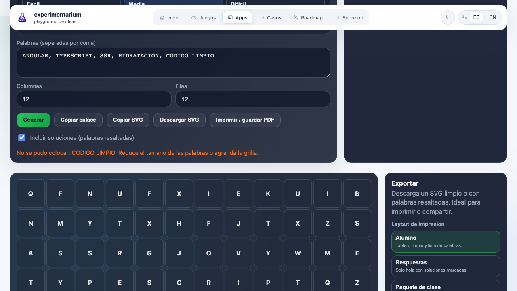Screen dimensions: 517x291
Task: Click the Copiar SVG button
Action: (128, 120)
